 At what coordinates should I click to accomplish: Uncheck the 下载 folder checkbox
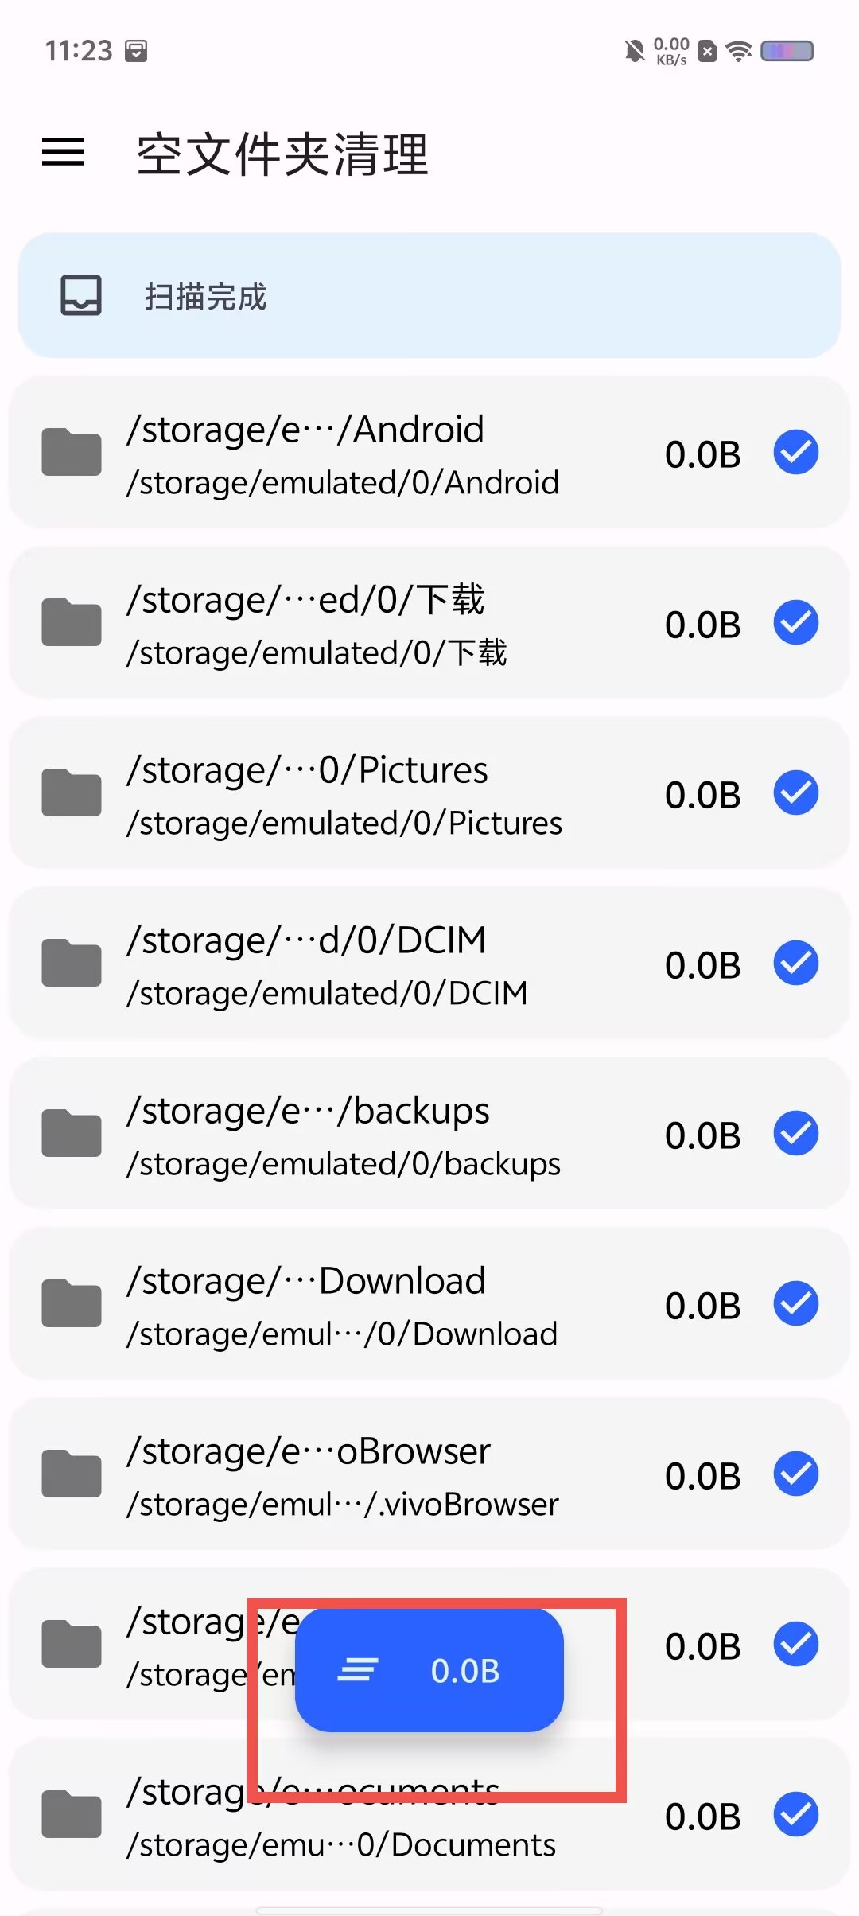coord(796,622)
